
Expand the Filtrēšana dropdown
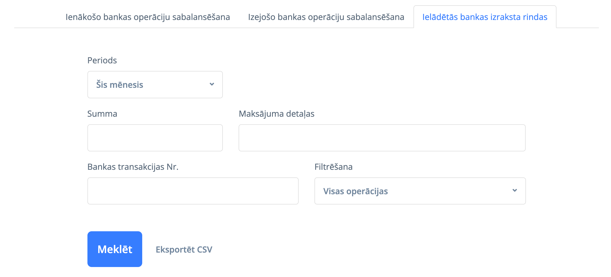[x=420, y=191]
